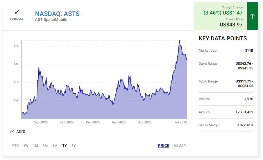Click the Jul 2025 axis label
Image resolution: width=263 pixels, height=160 pixels.
point(181,122)
